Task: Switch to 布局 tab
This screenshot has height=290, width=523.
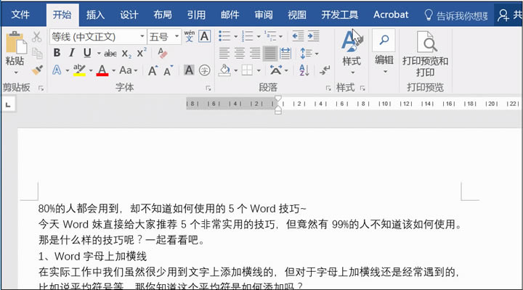Action: (163, 14)
